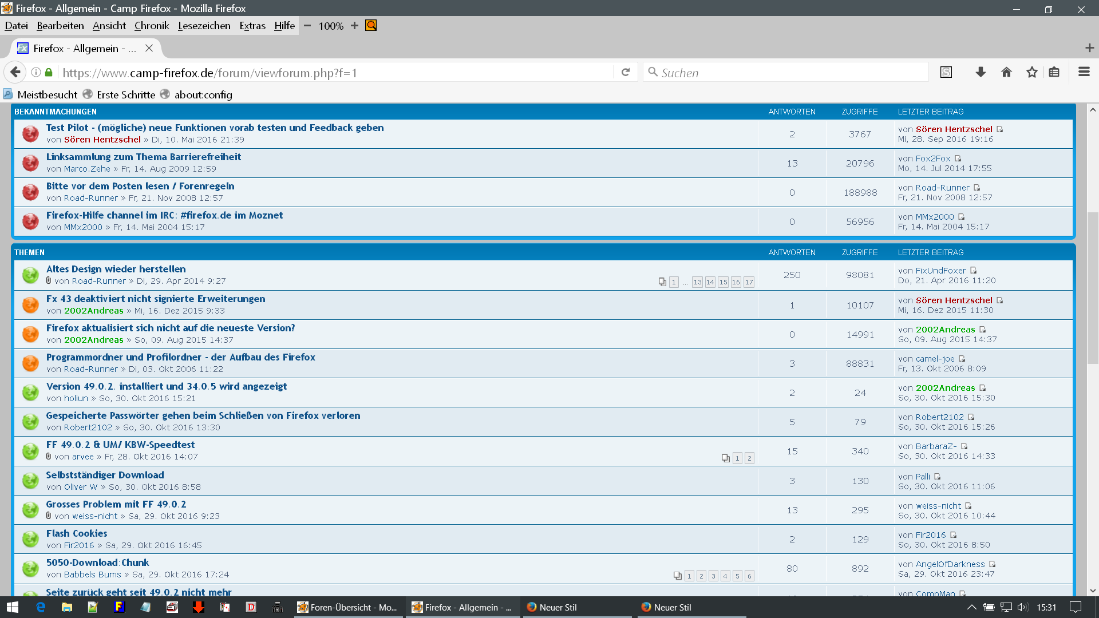Switch to Foren-Übersicht taskbar window
Viewport: 1099px width, 618px height.
coord(347,607)
